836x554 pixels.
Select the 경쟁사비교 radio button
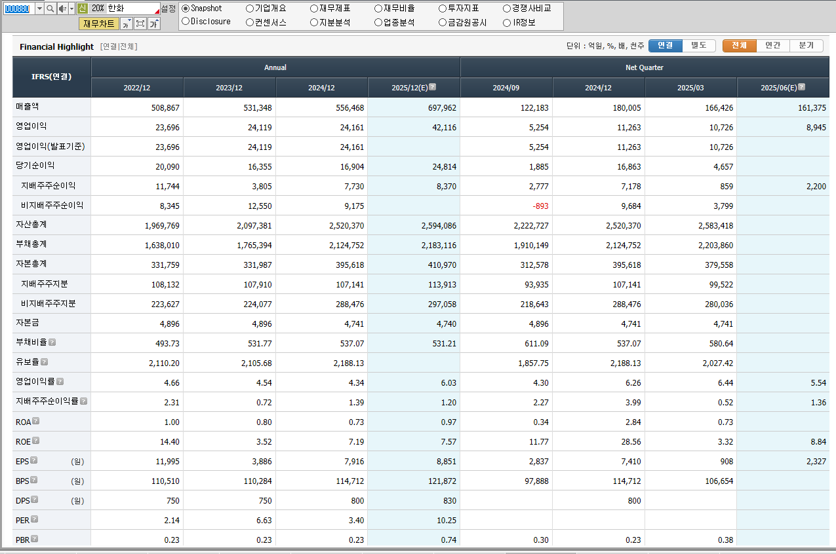tap(507, 9)
